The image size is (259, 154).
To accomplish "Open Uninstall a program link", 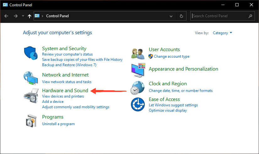I will tap(58, 124).
